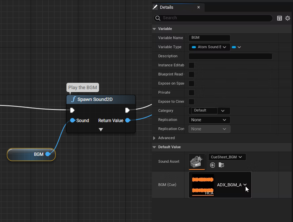Check the Private checkbox
Screen dimensions: 293x222
pyautogui.click(x=192, y=93)
